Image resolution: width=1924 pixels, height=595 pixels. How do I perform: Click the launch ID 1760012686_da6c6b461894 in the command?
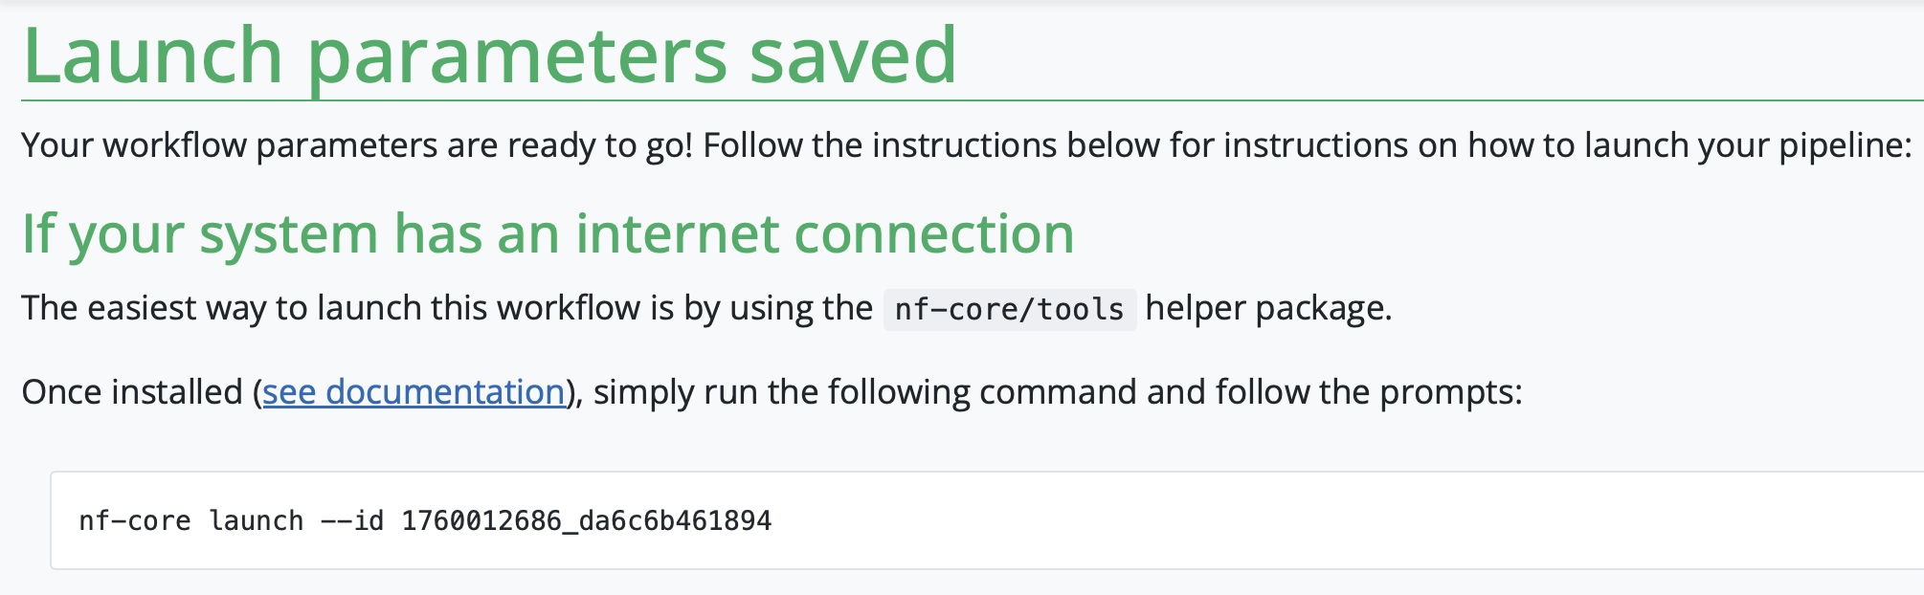(x=586, y=521)
